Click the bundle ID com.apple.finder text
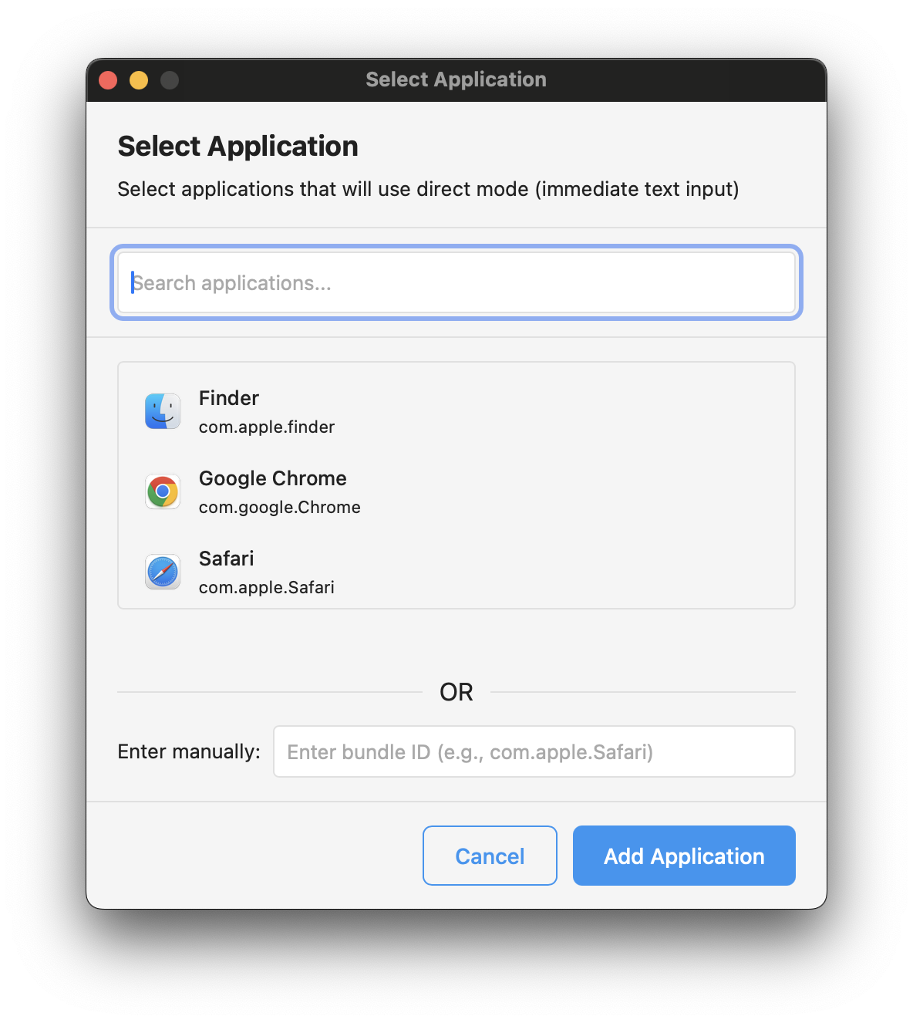The height and width of the screenshot is (1023, 913). click(266, 427)
